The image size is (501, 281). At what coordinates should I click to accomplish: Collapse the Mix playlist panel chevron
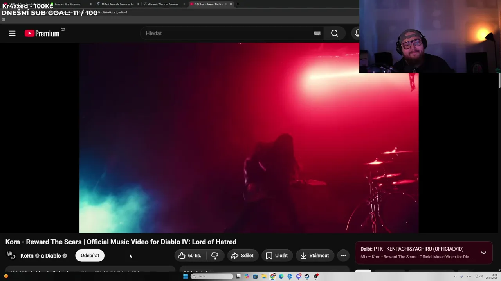point(483,253)
